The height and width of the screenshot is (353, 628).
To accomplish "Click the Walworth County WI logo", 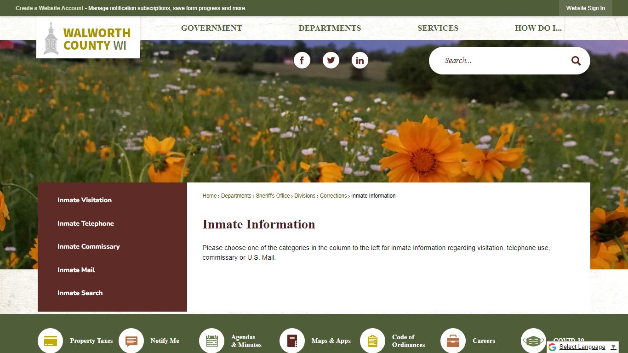I will (x=88, y=39).
